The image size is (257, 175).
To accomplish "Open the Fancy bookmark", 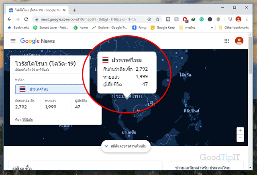I will tap(139, 28).
